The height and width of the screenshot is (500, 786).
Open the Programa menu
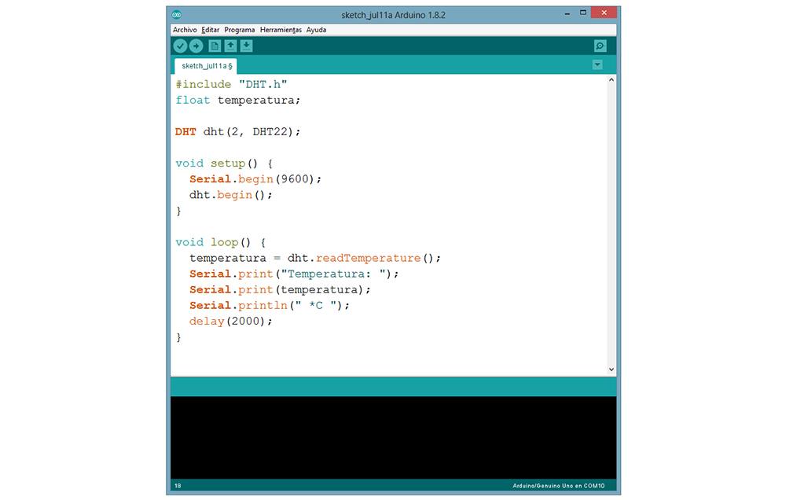pyautogui.click(x=240, y=30)
